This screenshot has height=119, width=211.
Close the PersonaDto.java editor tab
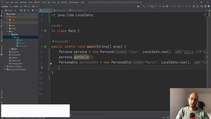click(85, 10)
